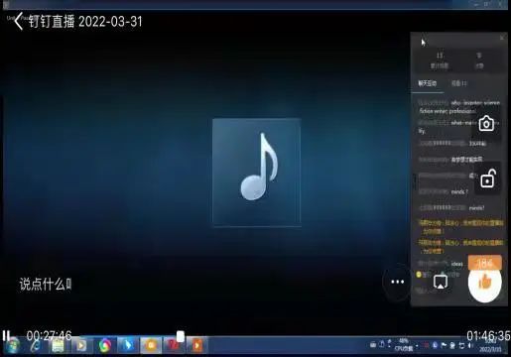Tap the orange thumbs-up like button
511x357 pixels.
pos(485,282)
